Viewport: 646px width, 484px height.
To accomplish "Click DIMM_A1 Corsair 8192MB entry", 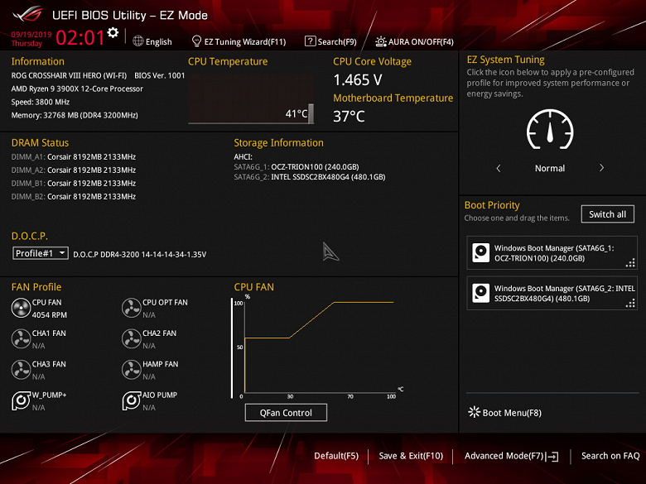I will 74,157.
